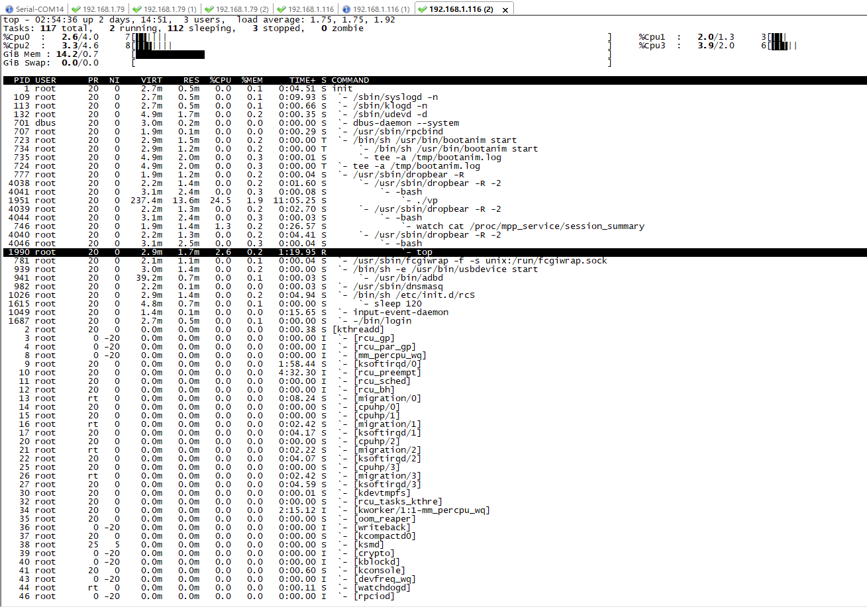The image size is (867, 609).
Task: Click the VIRT column header
Action: [x=152, y=80]
